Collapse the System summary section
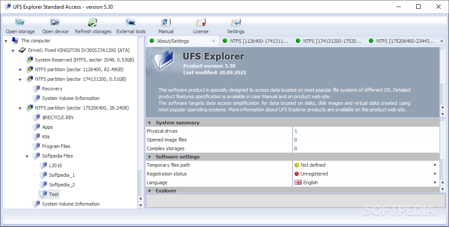Image resolution: width=449 pixels, height=227 pixels. click(x=149, y=123)
